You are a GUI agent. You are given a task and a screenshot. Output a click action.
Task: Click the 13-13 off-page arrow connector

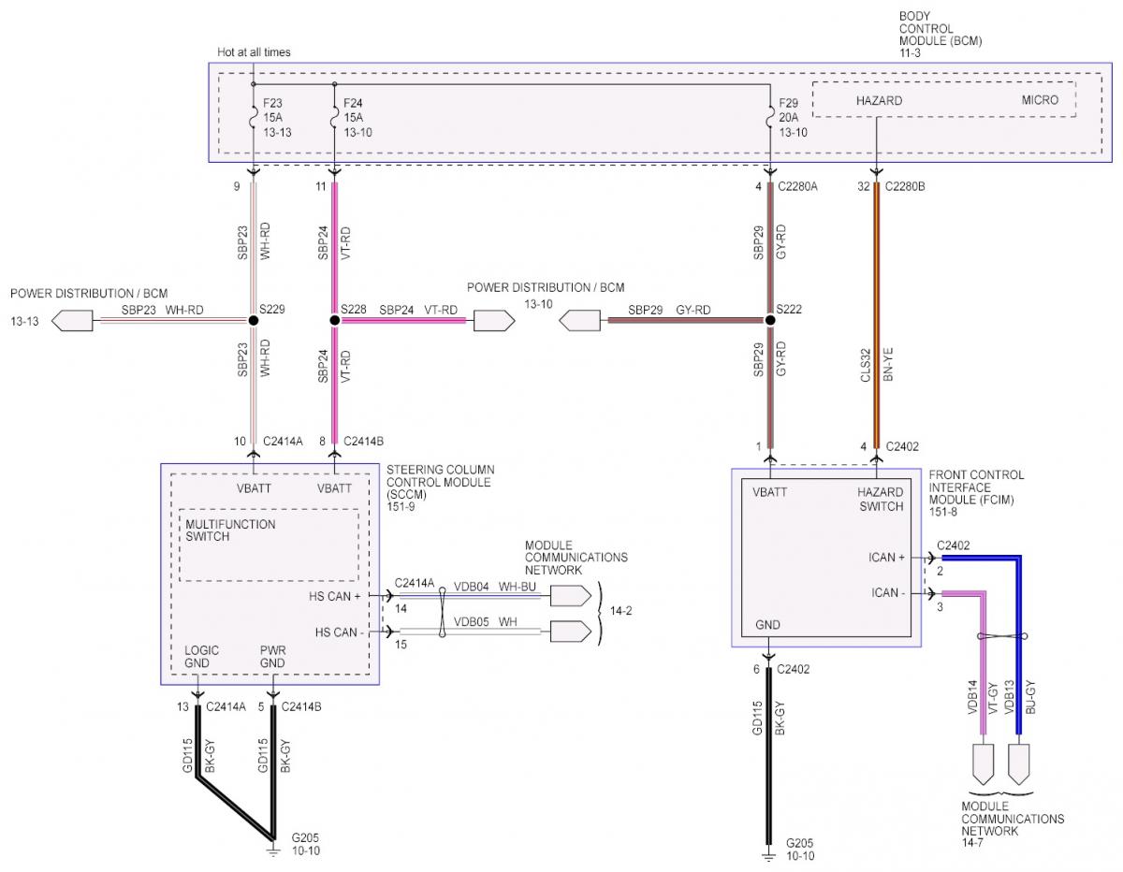[x=72, y=320]
